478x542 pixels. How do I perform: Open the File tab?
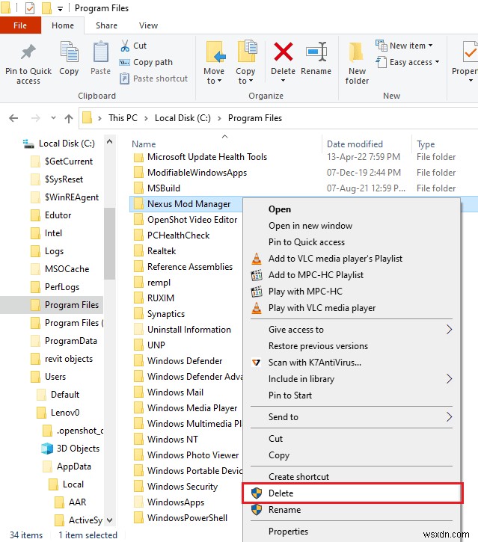pyautogui.click(x=20, y=25)
